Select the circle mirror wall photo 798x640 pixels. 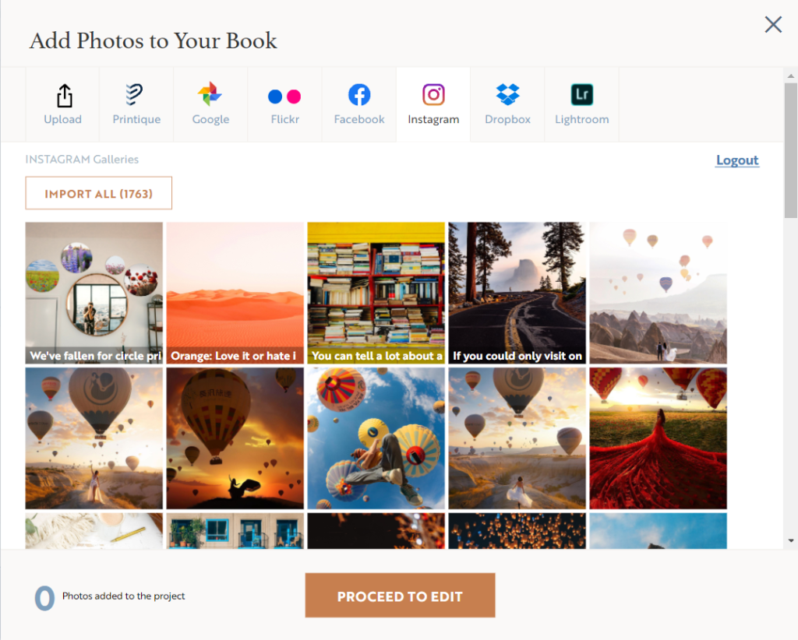94,292
